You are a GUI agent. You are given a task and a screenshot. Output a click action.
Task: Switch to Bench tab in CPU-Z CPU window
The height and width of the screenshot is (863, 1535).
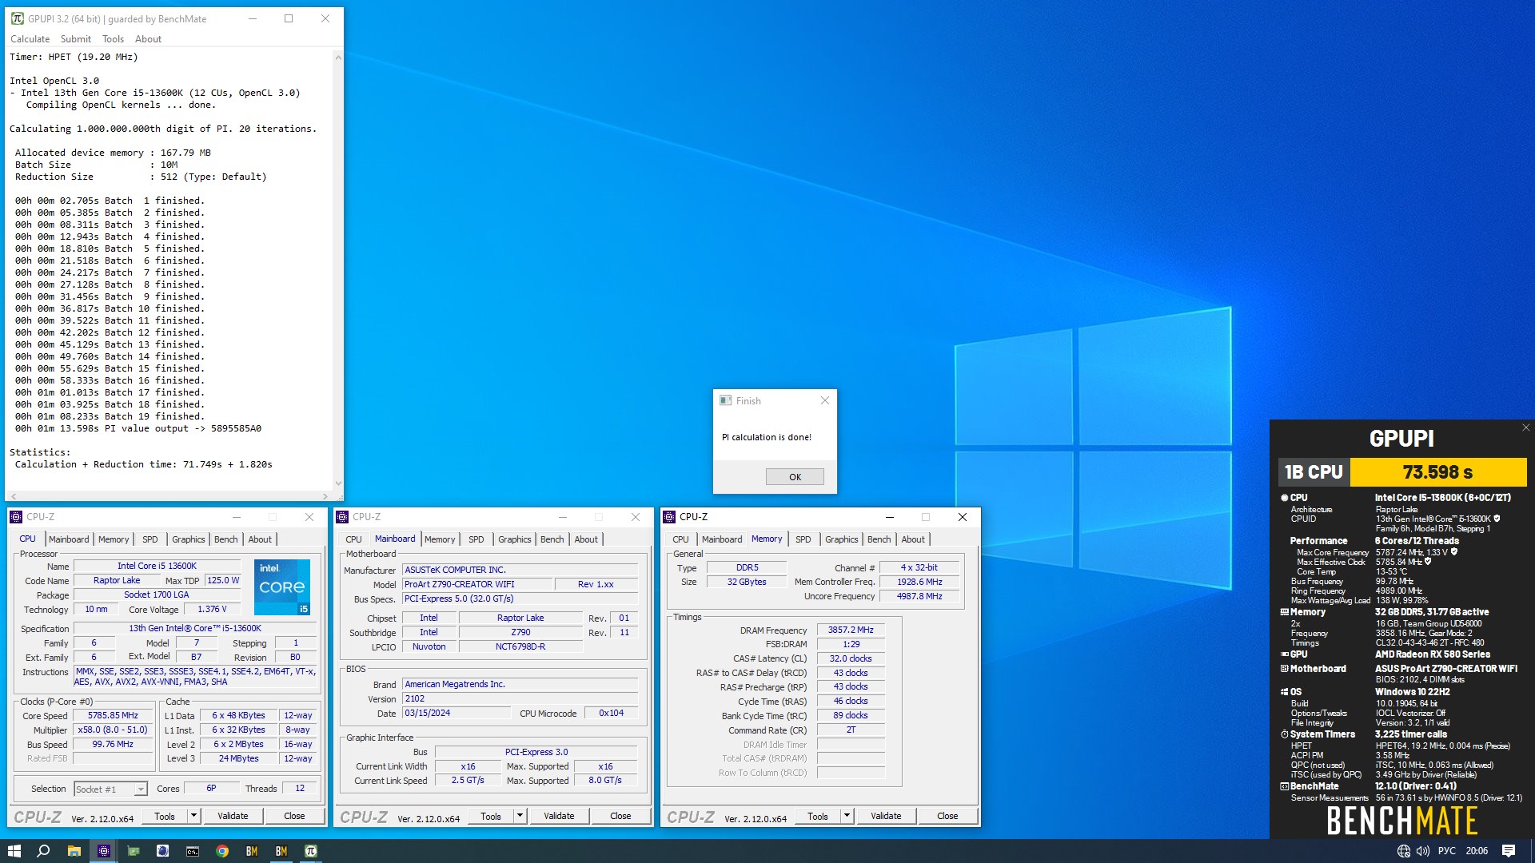pos(225,539)
